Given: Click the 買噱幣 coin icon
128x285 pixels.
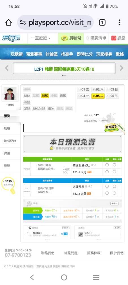Looking at the screenshot, I should 64,38.
